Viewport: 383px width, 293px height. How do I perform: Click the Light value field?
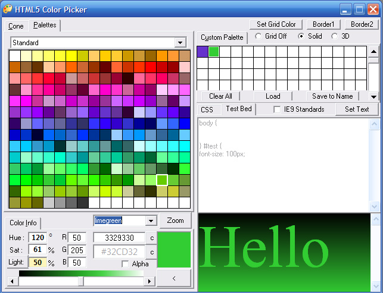[38, 262]
